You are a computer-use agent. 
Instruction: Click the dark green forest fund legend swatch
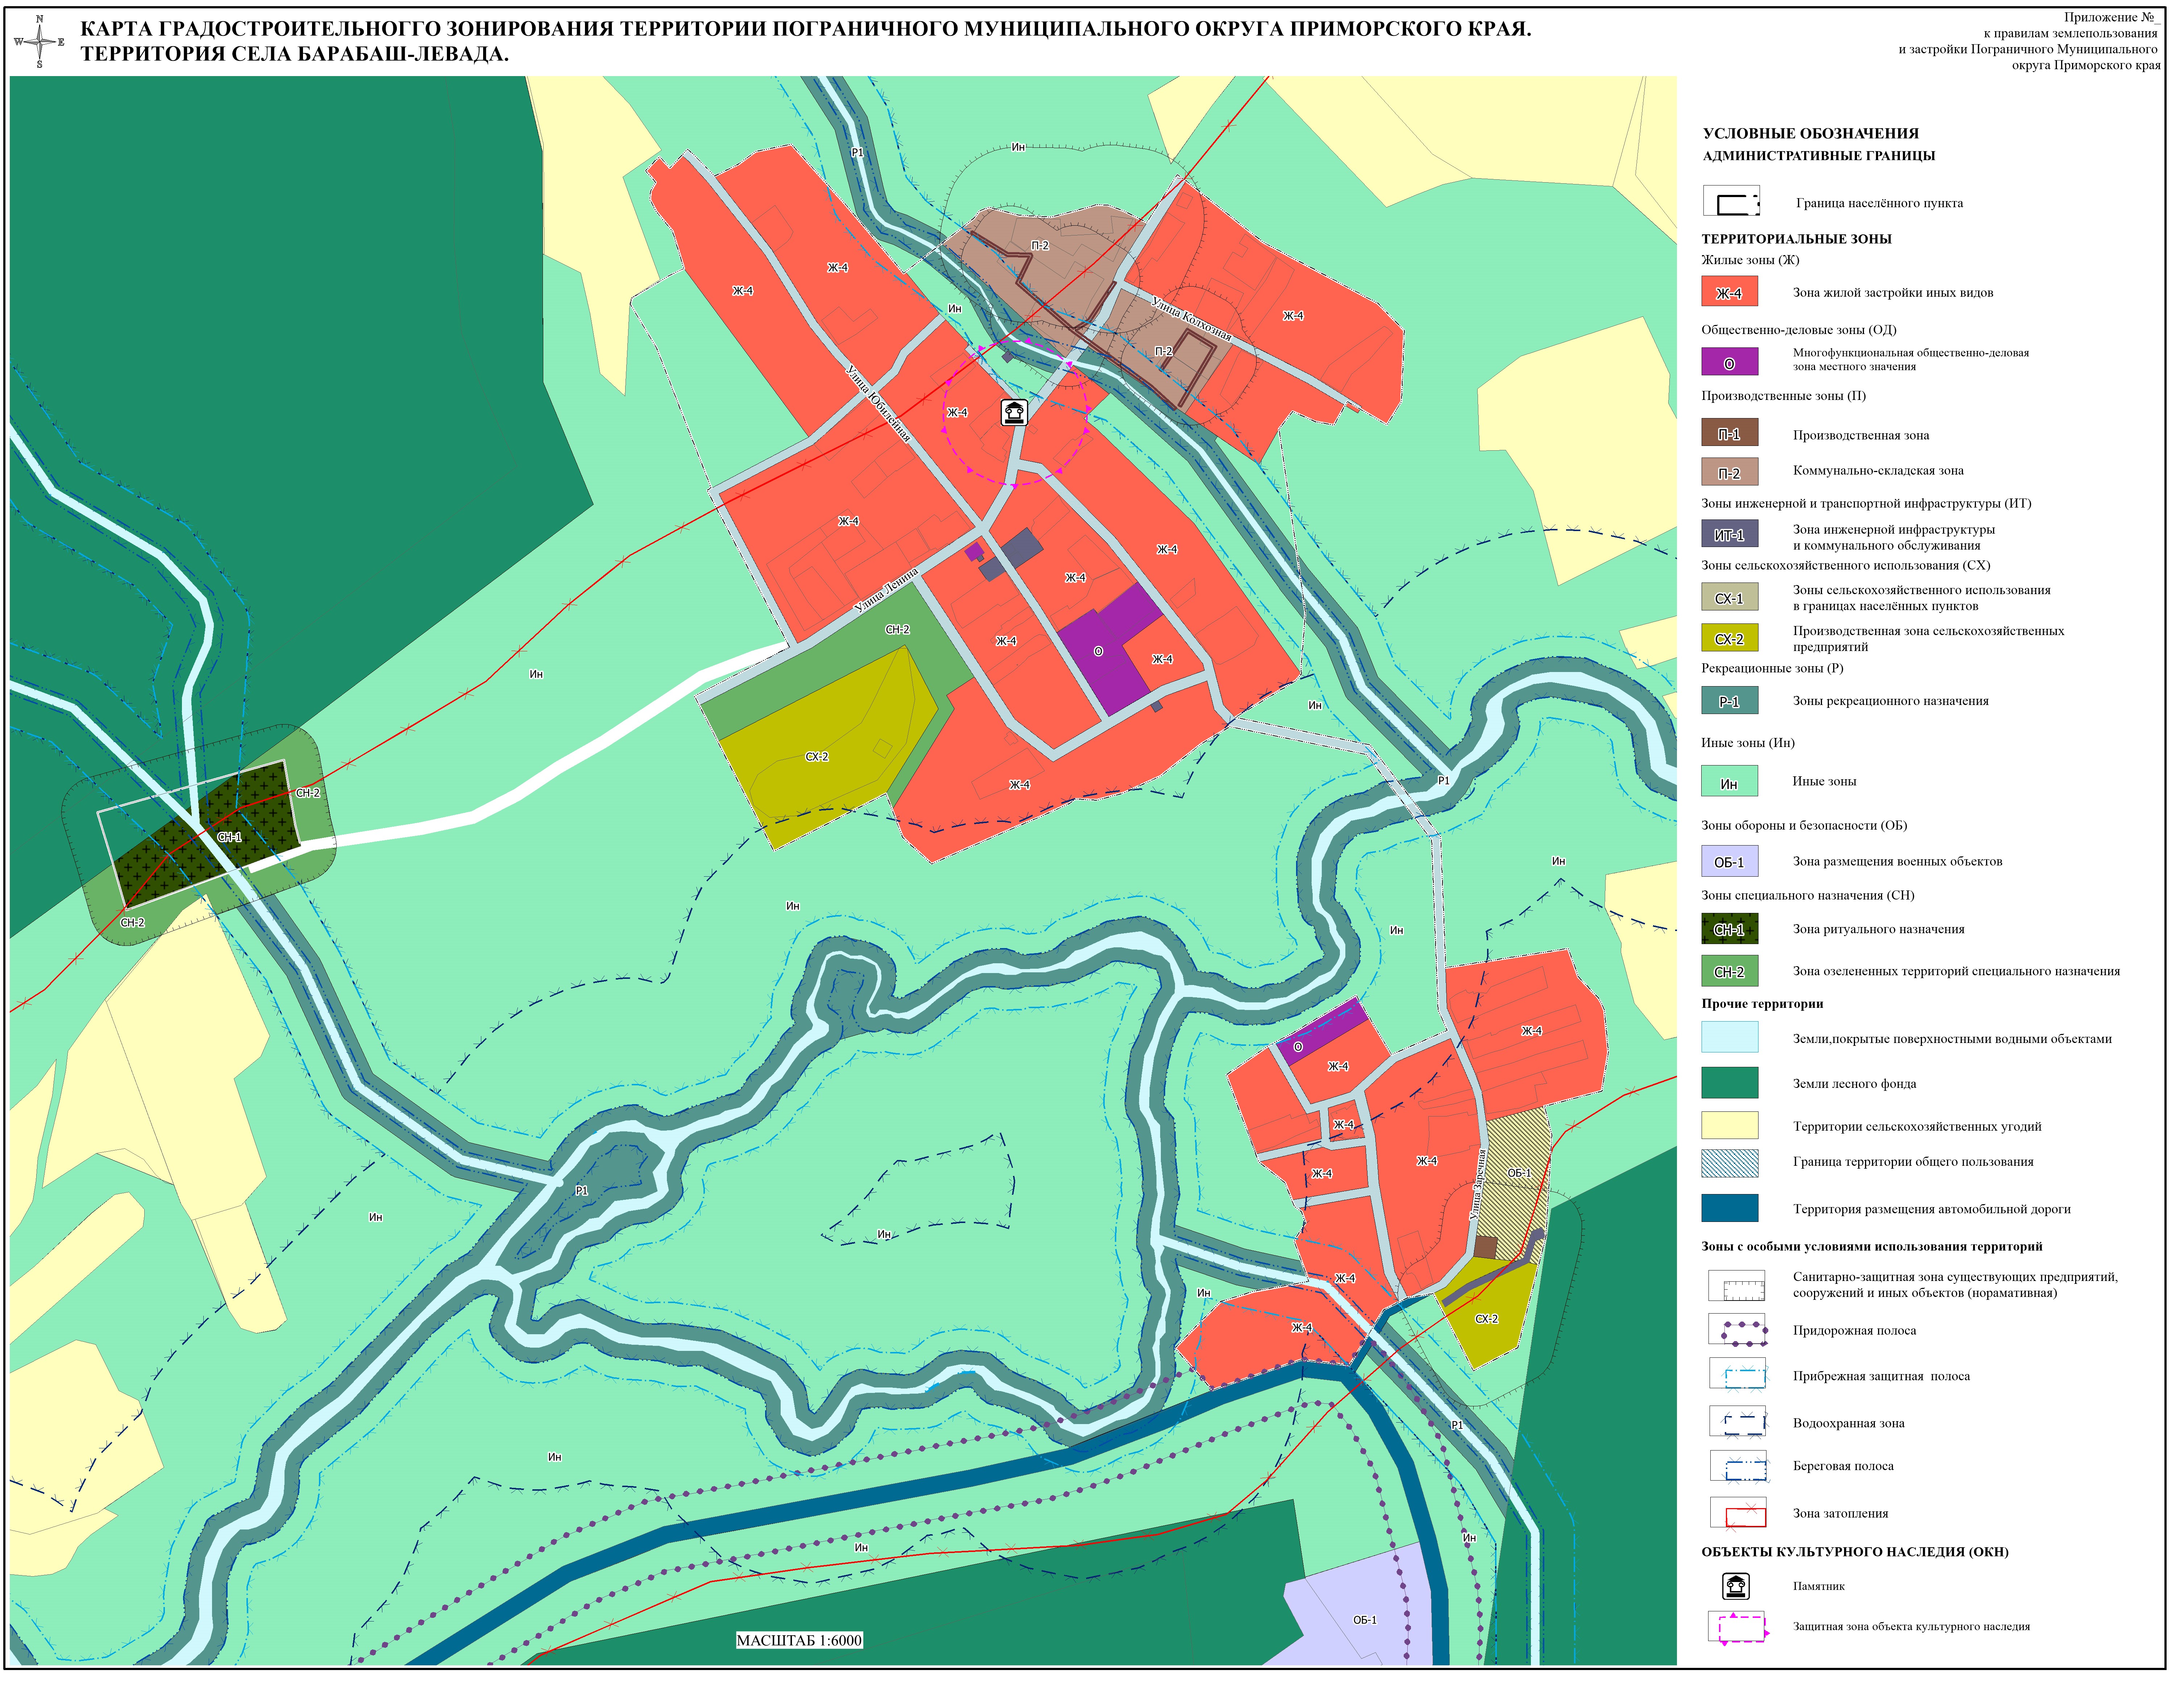pos(1730,1082)
